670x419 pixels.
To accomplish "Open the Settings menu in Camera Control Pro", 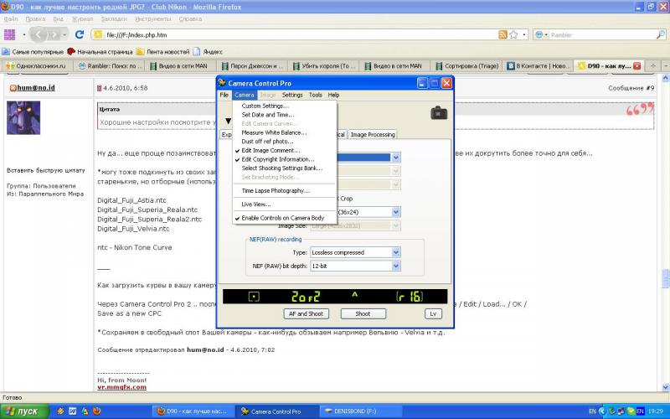I will tap(292, 95).
